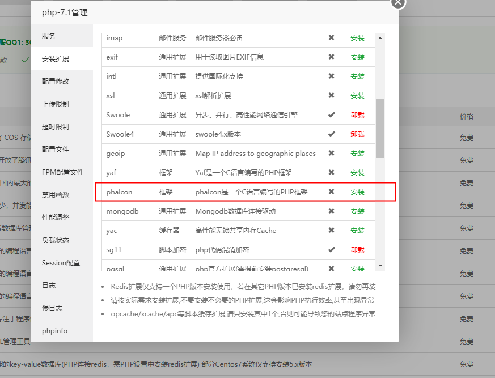The image size is (495, 378).
Task: Click the opcache/xcache/apc notice text
Action: [x=243, y=313]
